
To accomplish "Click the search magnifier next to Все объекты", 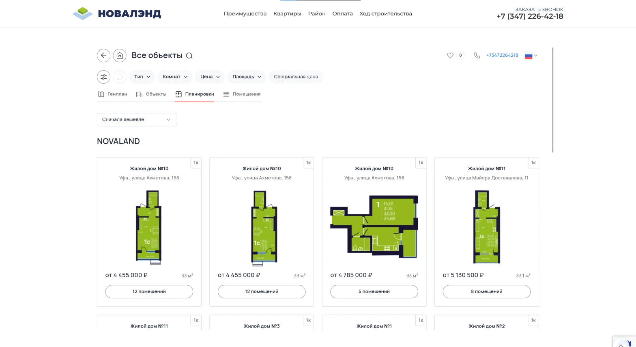I will pyautogui.click(x=189, y=56).
